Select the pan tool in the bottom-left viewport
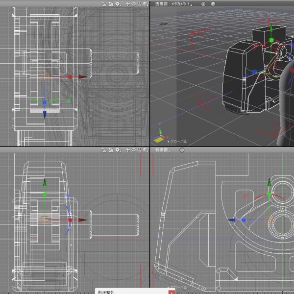The image size is (294, 294). [128, 150]
